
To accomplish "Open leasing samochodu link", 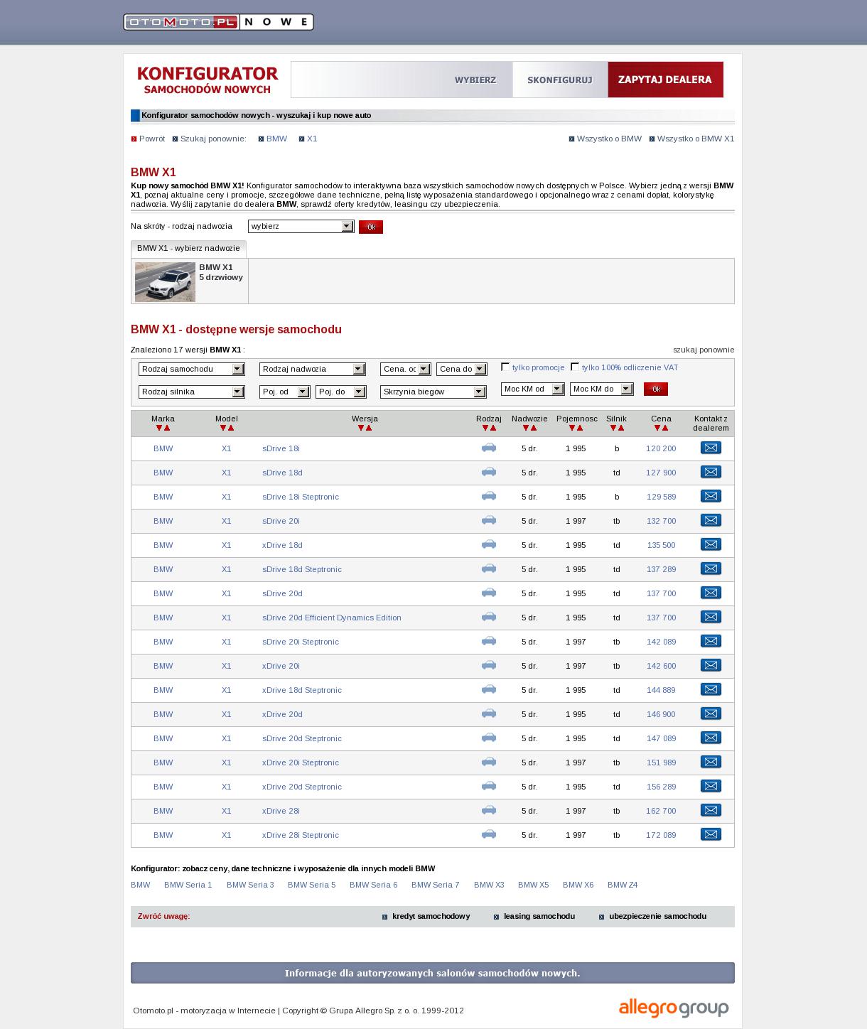I will (539, 916).
